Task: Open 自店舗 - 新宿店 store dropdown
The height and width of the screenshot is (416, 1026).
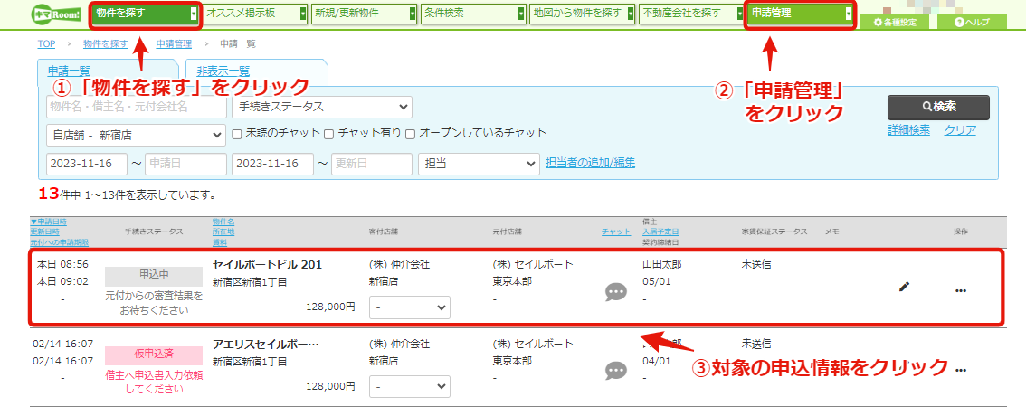Action: coord(136,136)
